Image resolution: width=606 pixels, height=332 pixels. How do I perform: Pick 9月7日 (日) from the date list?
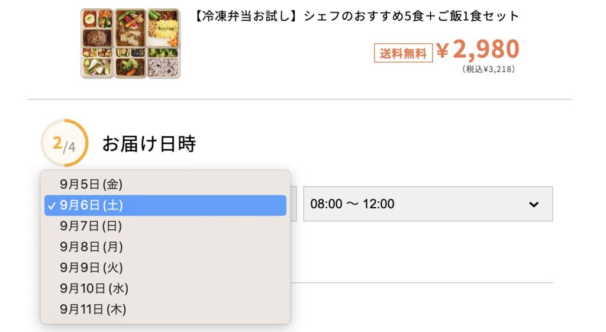[91, 226]
